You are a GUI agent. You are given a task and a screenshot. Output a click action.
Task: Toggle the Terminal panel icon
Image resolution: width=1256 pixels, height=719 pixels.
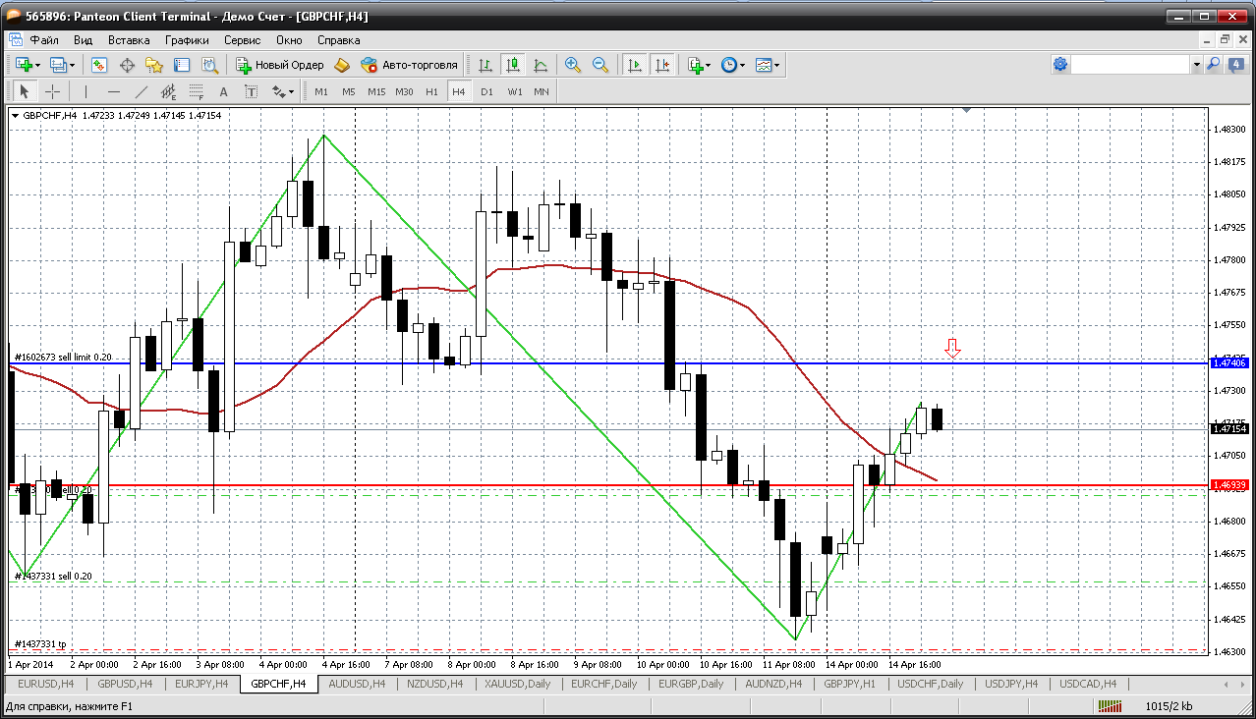(x=182, y=65)
